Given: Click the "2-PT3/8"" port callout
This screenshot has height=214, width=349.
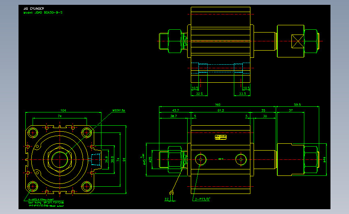Looking at the screenshot, I should point(202,199).
